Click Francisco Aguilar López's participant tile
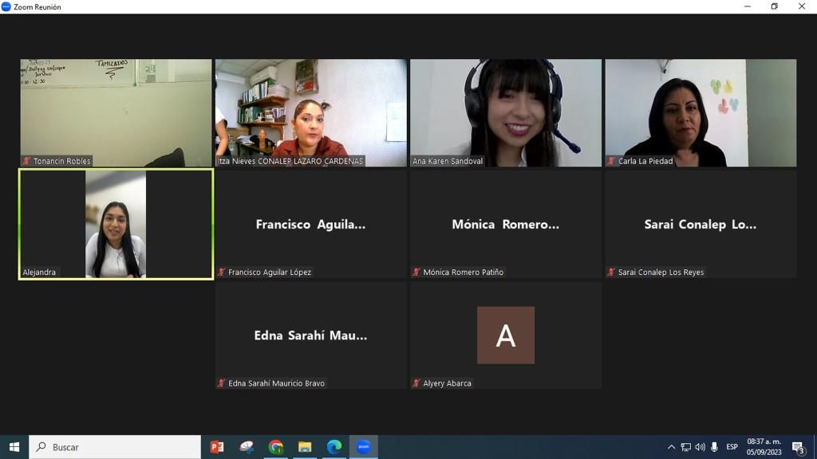 point(310,224)
